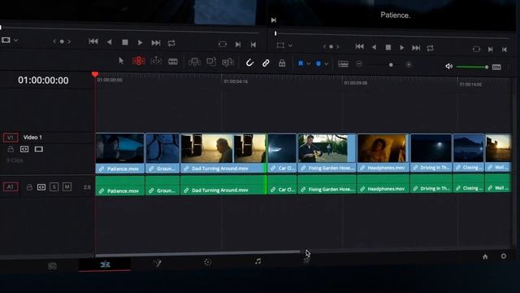Image resolution: width=520 pixels, height=293 pixels.
Task: Select Dad Turning Around.mov video clip
Action: tap(223, 153)
